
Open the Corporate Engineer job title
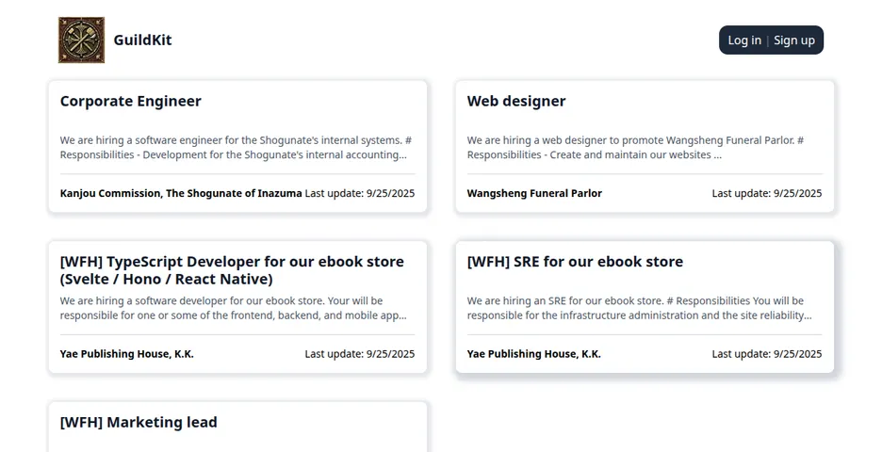tap(130, 101)
